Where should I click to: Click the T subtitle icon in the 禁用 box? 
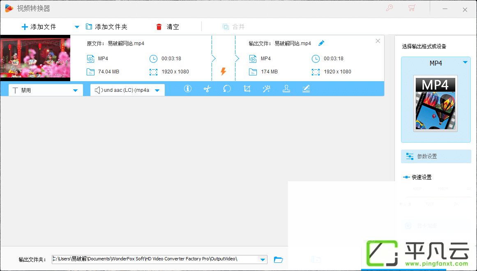pyautogui.click(x=15, y=90)
